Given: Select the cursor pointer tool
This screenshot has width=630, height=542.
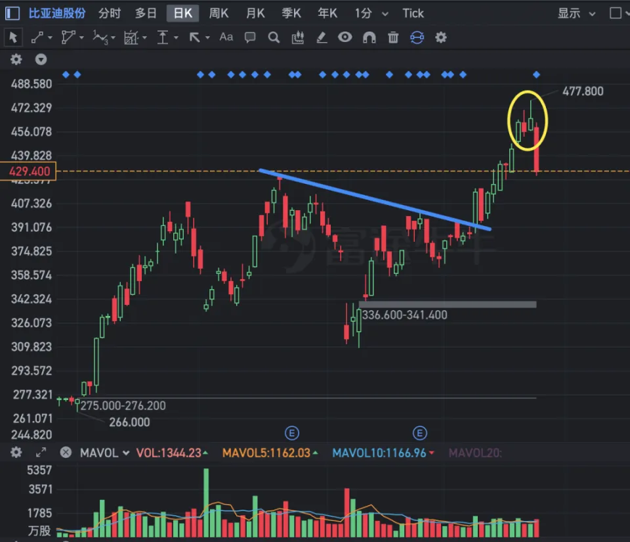Looking at the screenshot, I should tap(13, 37).
